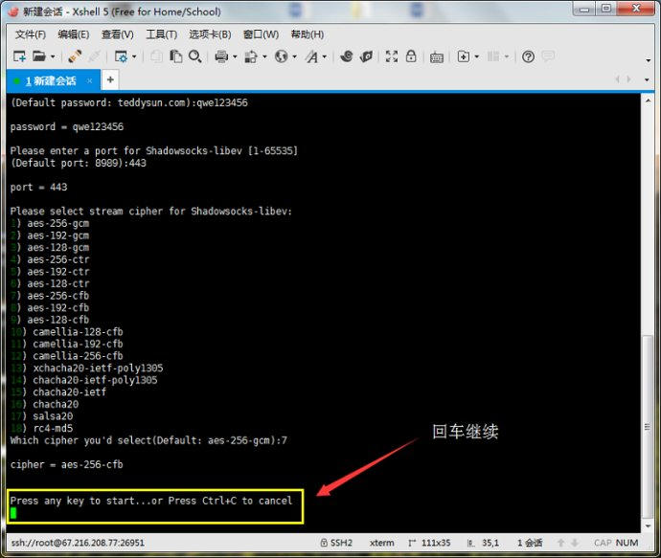Click the Xshell app icon in title bar
Viewport: 661px width, 558px height.
click(x=13, y=11)
